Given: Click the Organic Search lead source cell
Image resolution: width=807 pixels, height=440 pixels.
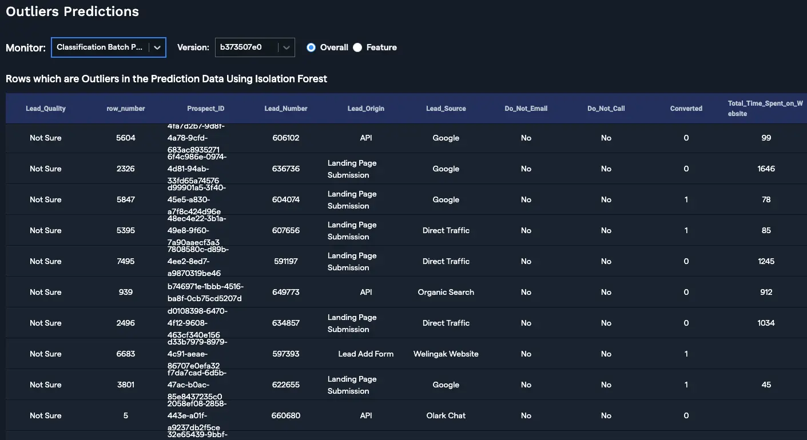Looking at the screenshot, I should pos(446,293).
